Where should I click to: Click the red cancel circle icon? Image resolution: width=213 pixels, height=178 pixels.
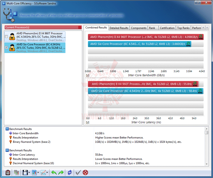click(85, 173)
